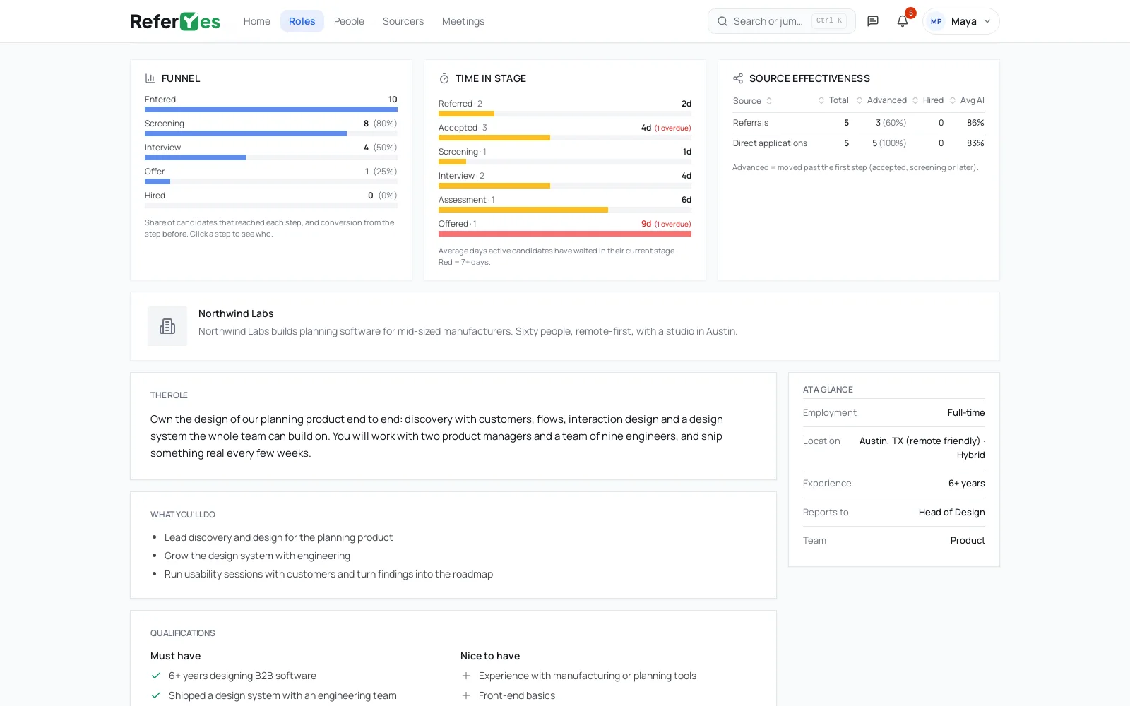Click the Northwind Labs company name
This screenshot has height=706, width=1130.
point(236,313)
